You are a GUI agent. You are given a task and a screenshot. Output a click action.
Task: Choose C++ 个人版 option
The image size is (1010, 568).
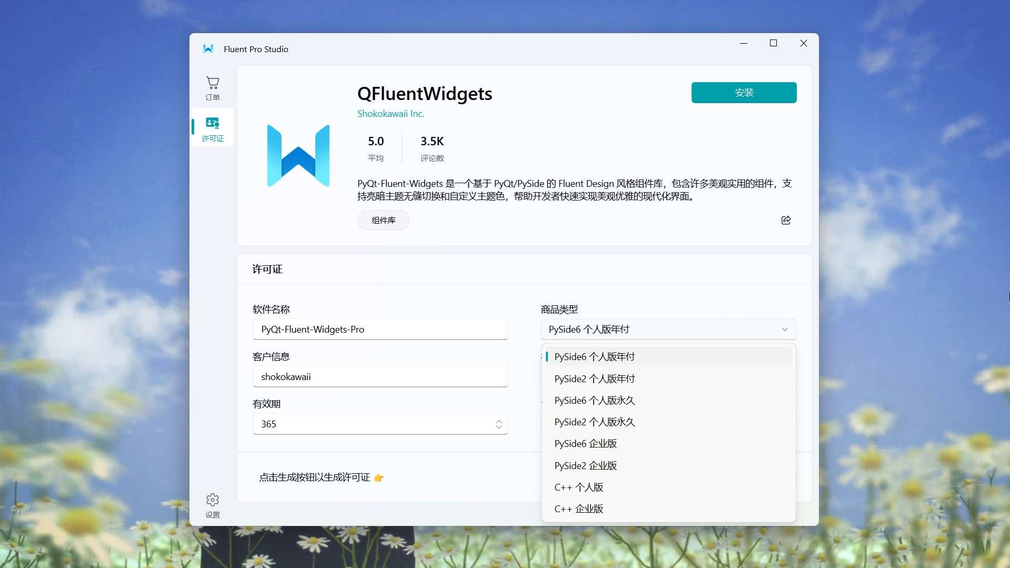(x=668, y=487)
